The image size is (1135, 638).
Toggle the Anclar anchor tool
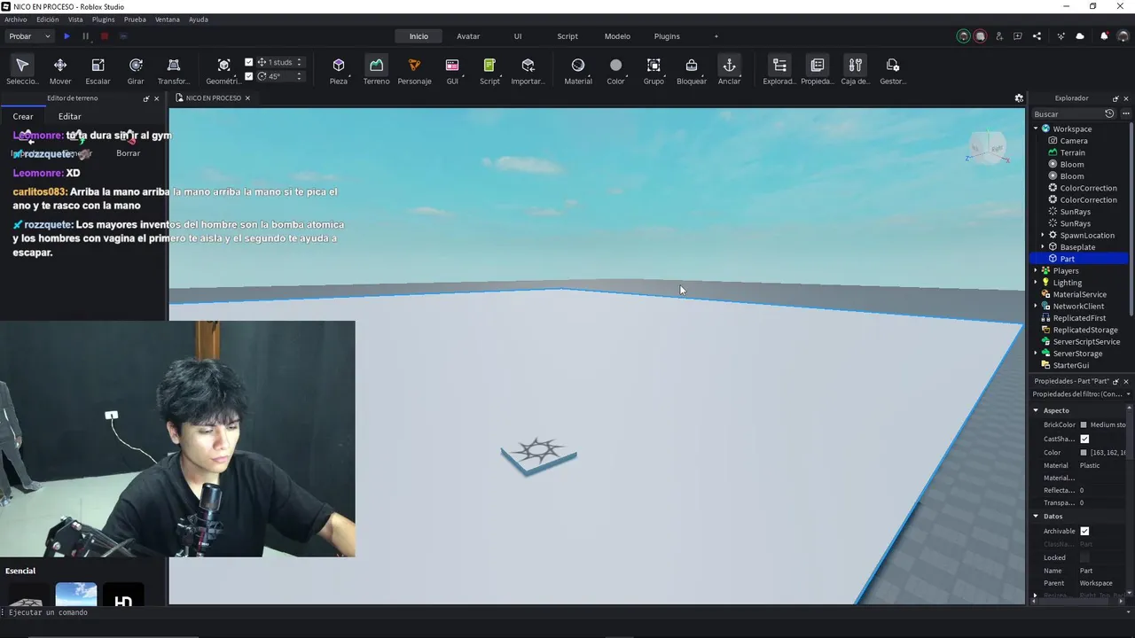pyautogui.click(x=729, y=71)
